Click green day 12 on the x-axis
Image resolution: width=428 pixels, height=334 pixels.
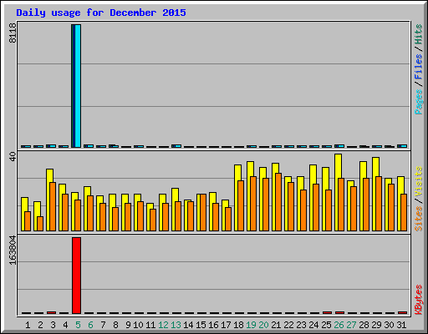pyautogui.click(x=163, y=325)
